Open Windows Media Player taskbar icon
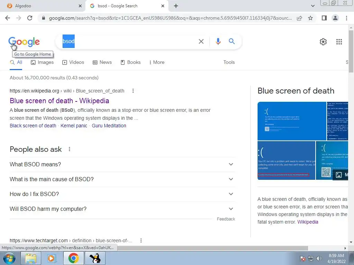The image size is (354, 265). tap(52, 258)
